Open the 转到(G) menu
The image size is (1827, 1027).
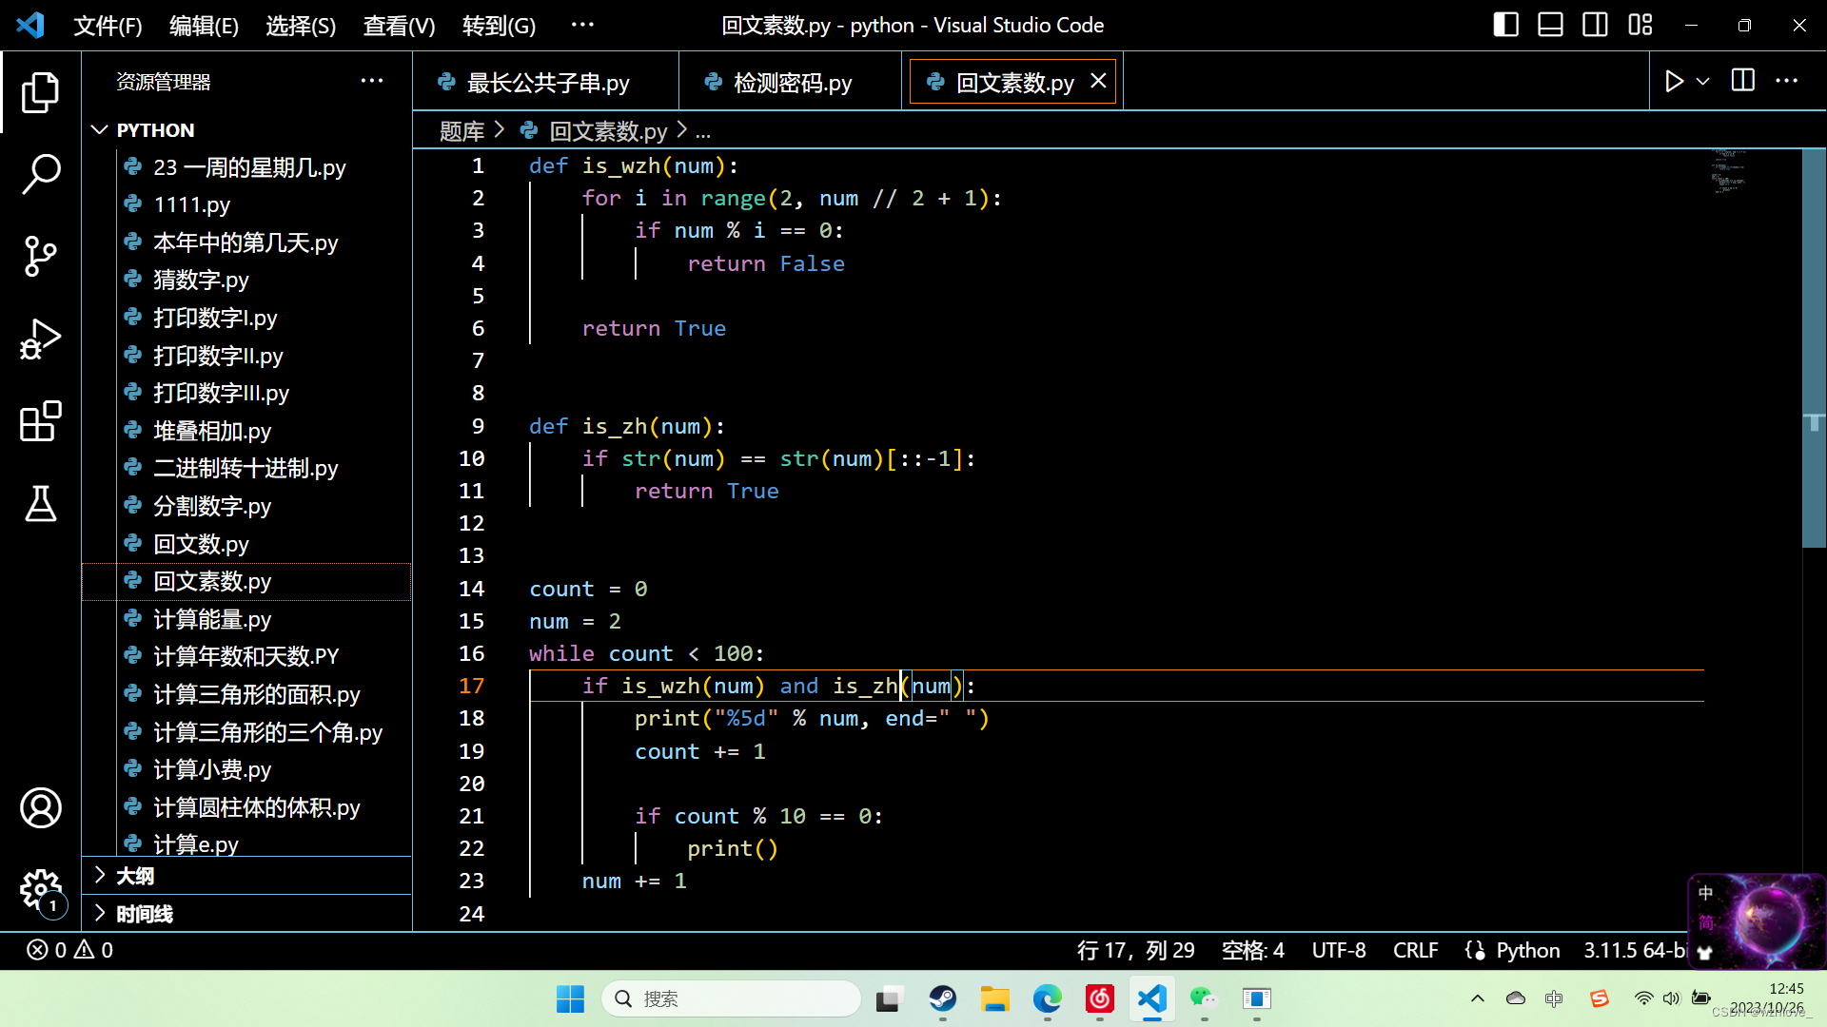499,26
